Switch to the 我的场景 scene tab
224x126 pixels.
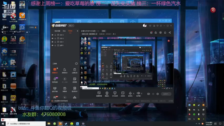[57, 31]
